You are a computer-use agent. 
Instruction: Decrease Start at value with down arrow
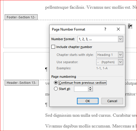click(x=90, y=90)
